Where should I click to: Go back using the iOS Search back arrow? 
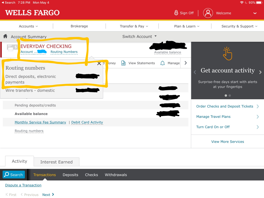click(x=3, y=3)
